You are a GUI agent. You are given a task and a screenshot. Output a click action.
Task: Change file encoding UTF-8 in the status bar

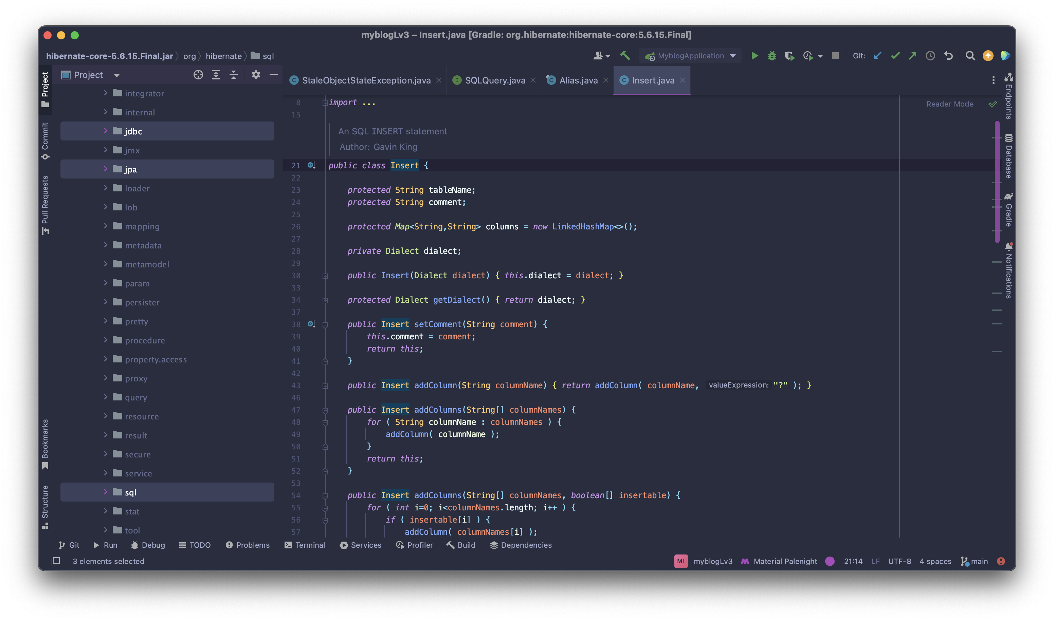(899, 561)
